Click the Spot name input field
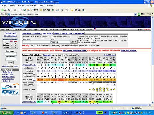Viewport: 154px width, 115px height. pyautogui.click(x=36, y=42)
